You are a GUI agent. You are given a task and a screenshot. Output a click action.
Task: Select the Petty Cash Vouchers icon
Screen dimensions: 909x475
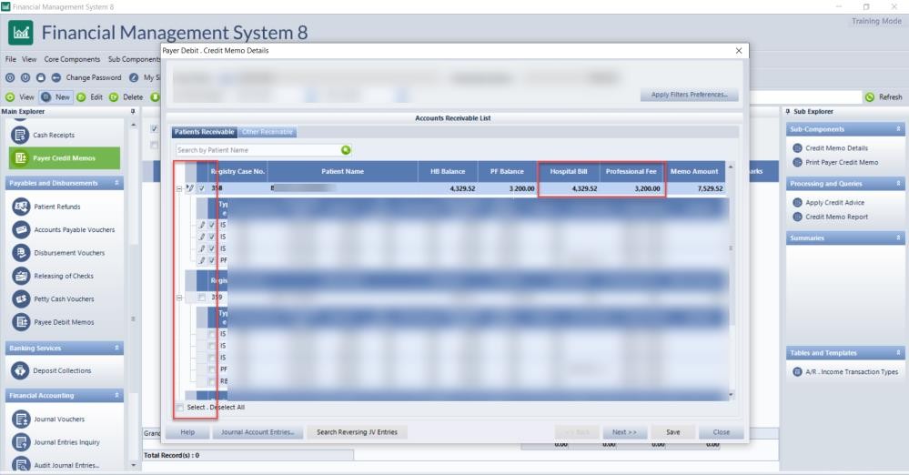click(x=20, y=298)
